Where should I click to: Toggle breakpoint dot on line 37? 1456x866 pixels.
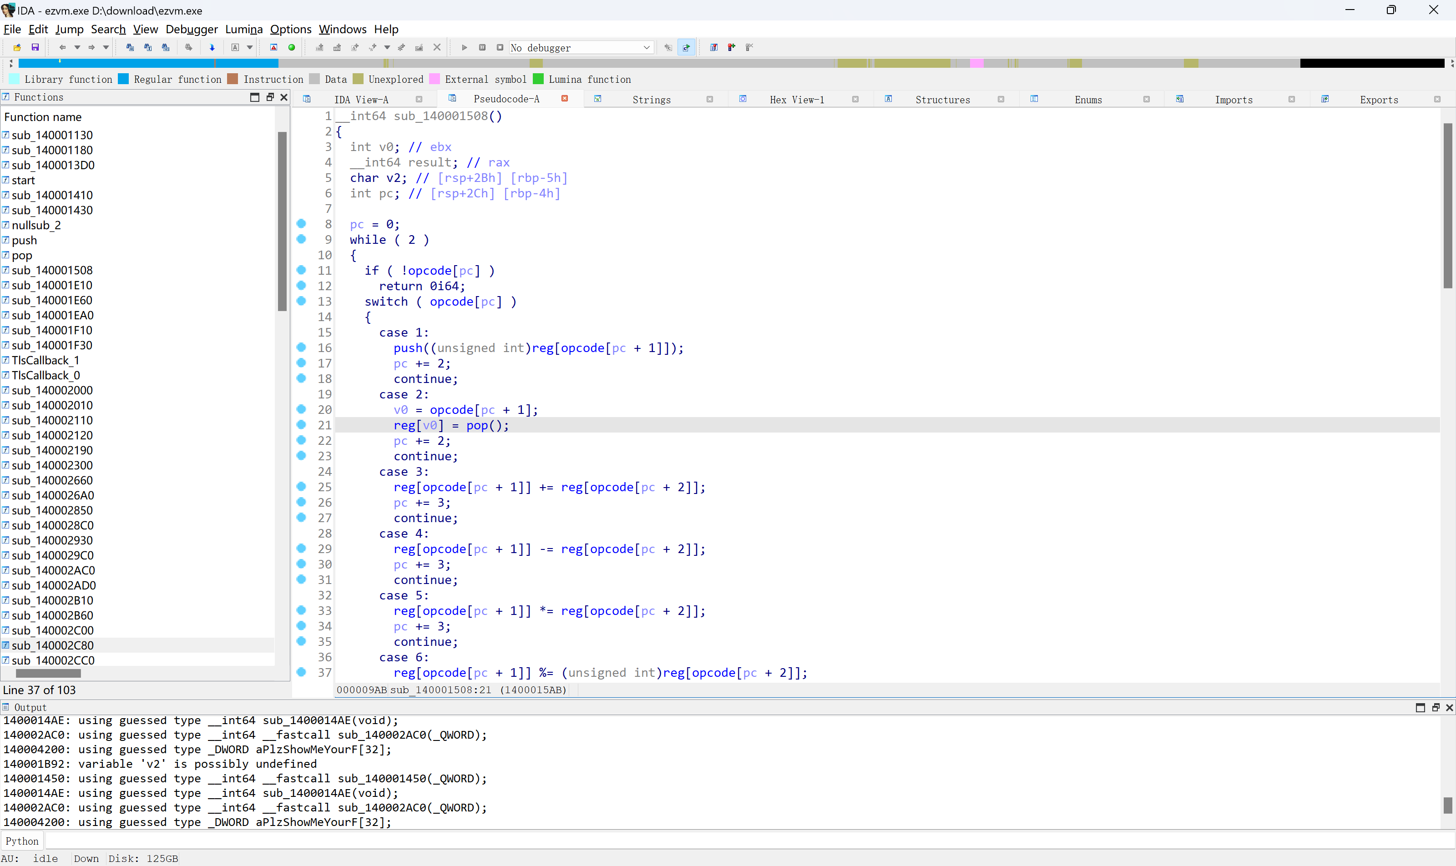(301, 672)
